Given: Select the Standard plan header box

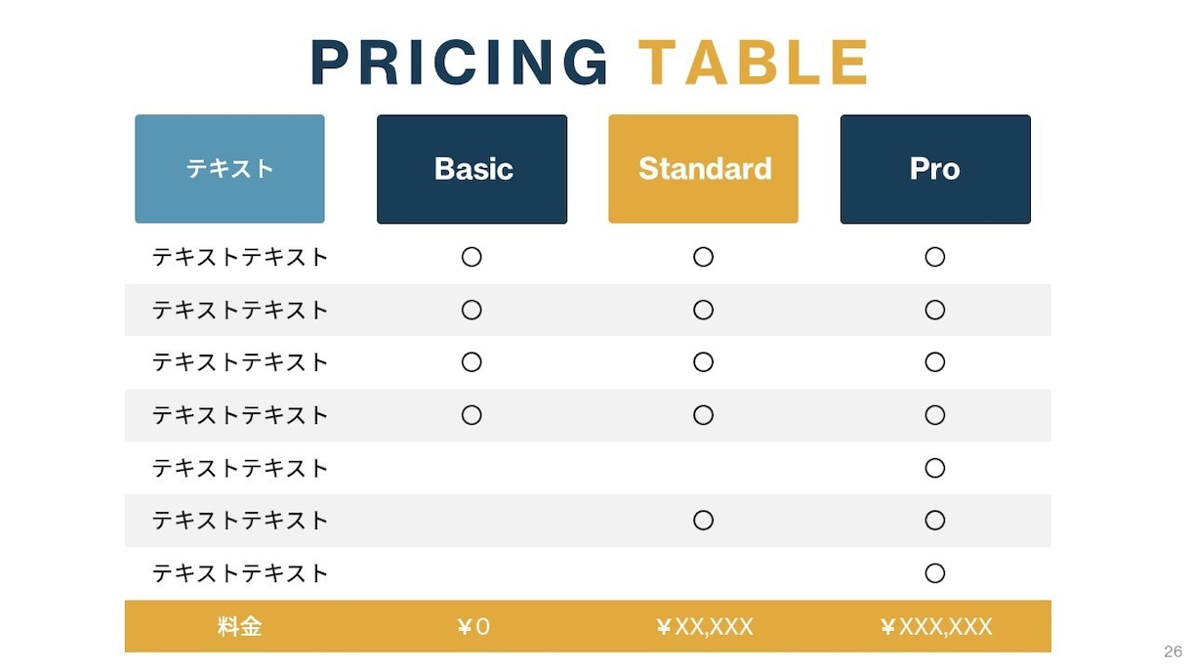Looking at the screenshot, I should click(x=703, y=169).
